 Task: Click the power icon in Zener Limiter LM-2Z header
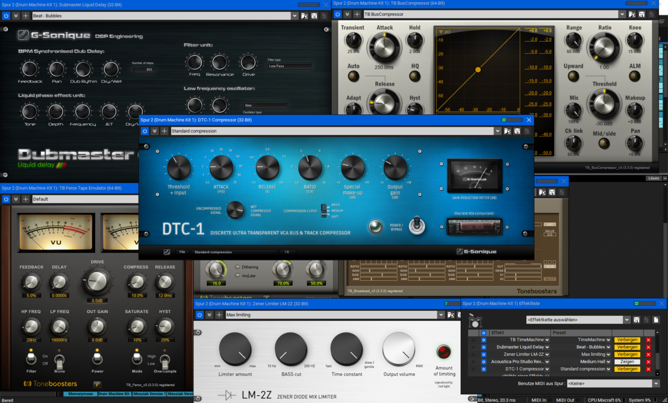(x=199, y=314)
